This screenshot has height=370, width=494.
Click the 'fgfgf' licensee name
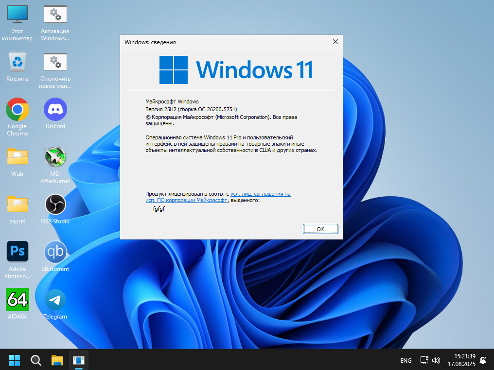click(x=159, y=209)
